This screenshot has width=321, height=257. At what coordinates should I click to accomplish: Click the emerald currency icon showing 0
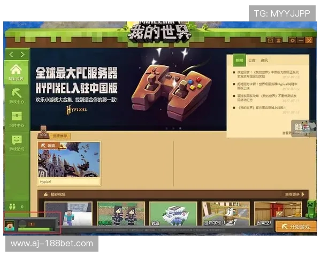pyautogui.click(x=12, y=206)
